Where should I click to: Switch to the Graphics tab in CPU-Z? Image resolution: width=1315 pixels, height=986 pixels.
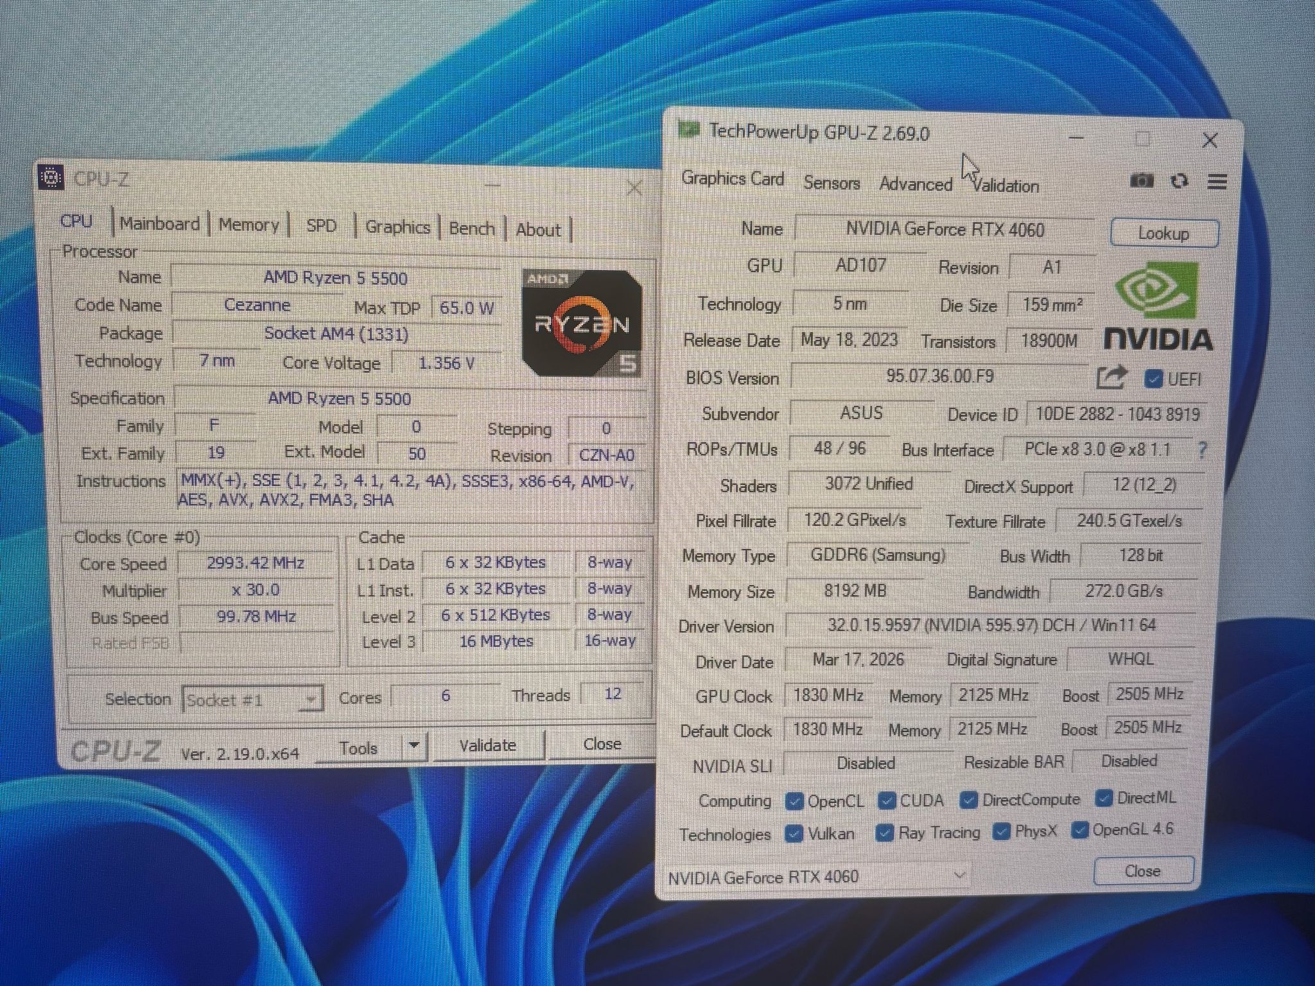coord(397,227)
